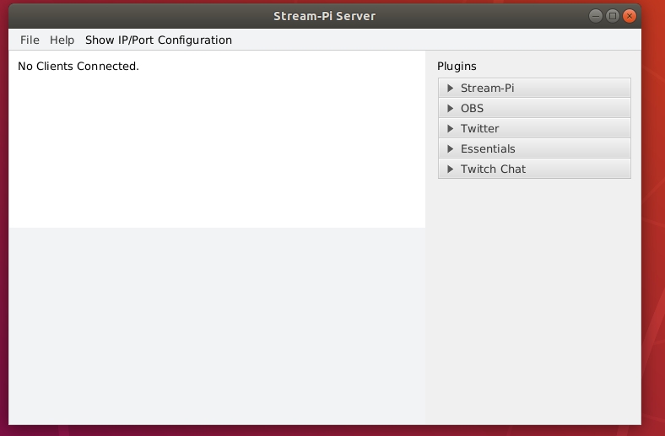Close the Stream-Pi Server window
The image size is (665, 436).
pos(630,16)
